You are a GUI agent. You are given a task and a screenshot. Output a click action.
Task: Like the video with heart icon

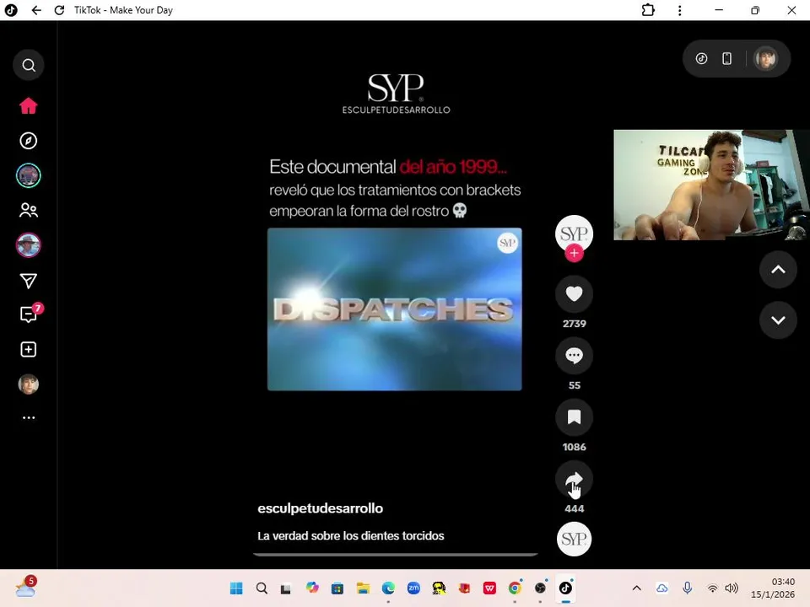[574, 293]
